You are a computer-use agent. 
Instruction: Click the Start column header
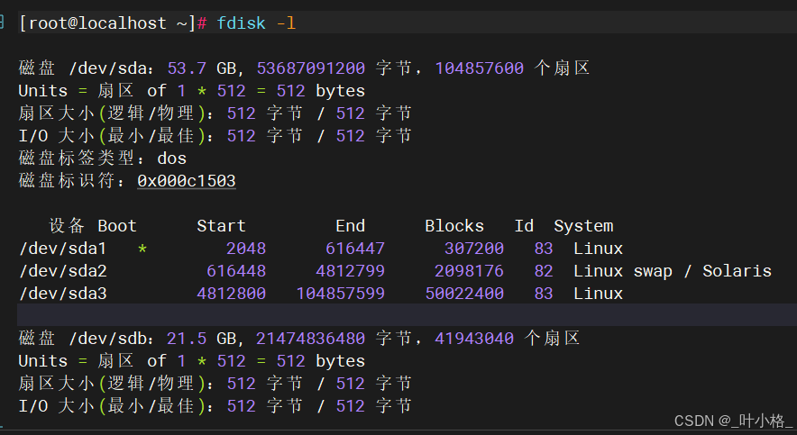coord(221,226)
